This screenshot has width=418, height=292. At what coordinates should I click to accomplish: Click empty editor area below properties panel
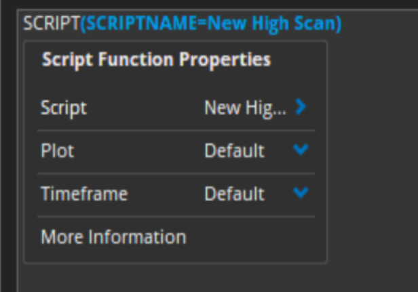pos(187,278)
